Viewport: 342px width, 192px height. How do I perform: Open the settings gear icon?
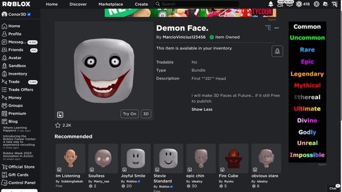316,4
